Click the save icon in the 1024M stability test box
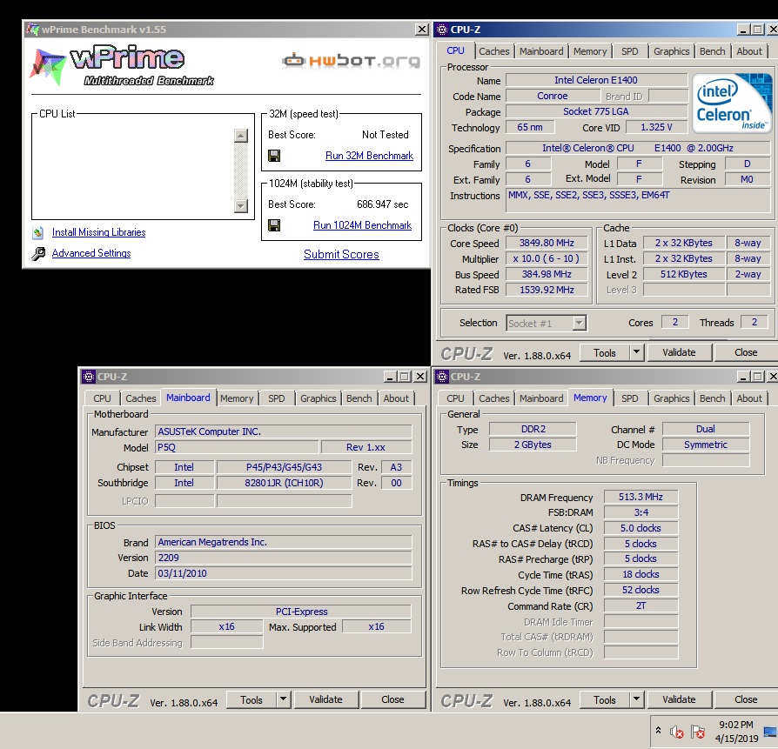This screenshot has height=749, width=778. [274, 225]
